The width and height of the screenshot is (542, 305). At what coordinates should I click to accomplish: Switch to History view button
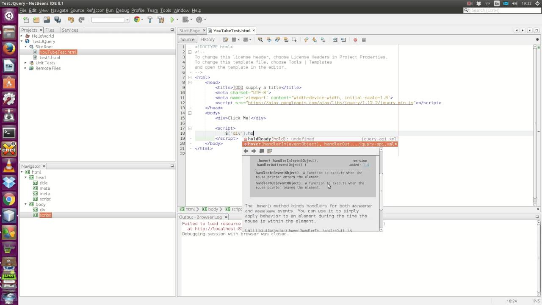point(207,39)
